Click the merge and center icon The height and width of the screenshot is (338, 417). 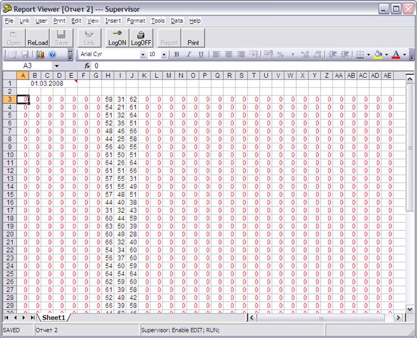pos(253,54)
